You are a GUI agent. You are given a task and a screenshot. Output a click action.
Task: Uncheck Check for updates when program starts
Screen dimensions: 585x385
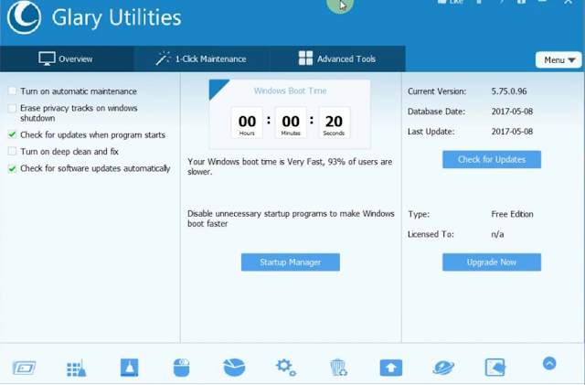pyautogui.click(x=12, y=134)
